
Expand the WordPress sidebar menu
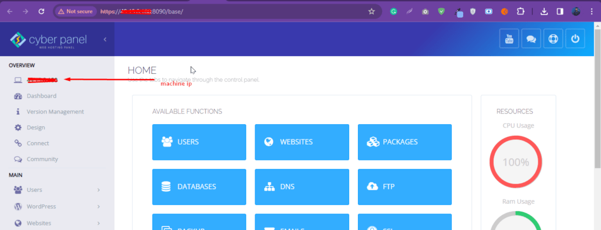pyautogui.click(x=57, y=207)
